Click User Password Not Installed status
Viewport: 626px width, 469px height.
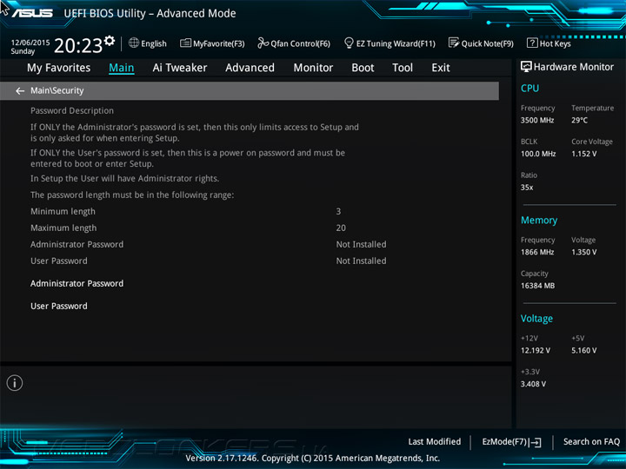coord(361,261)
